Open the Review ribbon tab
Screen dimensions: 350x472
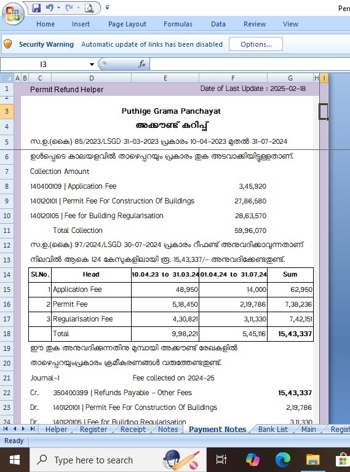coord(255,24)
